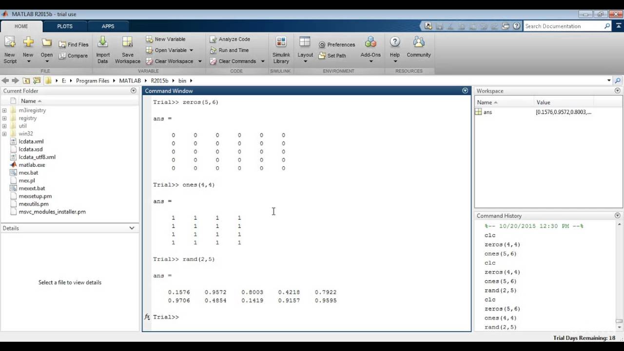This screenshot has height=351, width=624.
Task: Open the Clear Workspace dropdown arrow
Action: tap(199, 61)
